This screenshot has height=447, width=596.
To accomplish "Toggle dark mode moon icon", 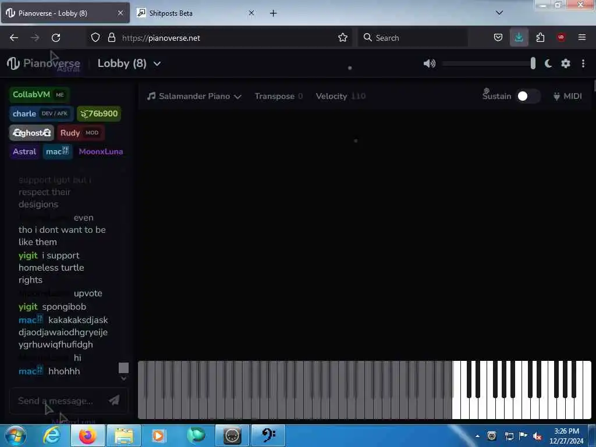I will pyautogui.click(x=548, y=63).
